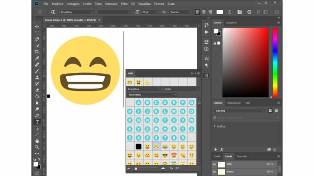The width and height of the screenshot is (314, 176).
Task: Open the character and paragraph panels icon
Action: pyautogui.click(x=239, y=12)
